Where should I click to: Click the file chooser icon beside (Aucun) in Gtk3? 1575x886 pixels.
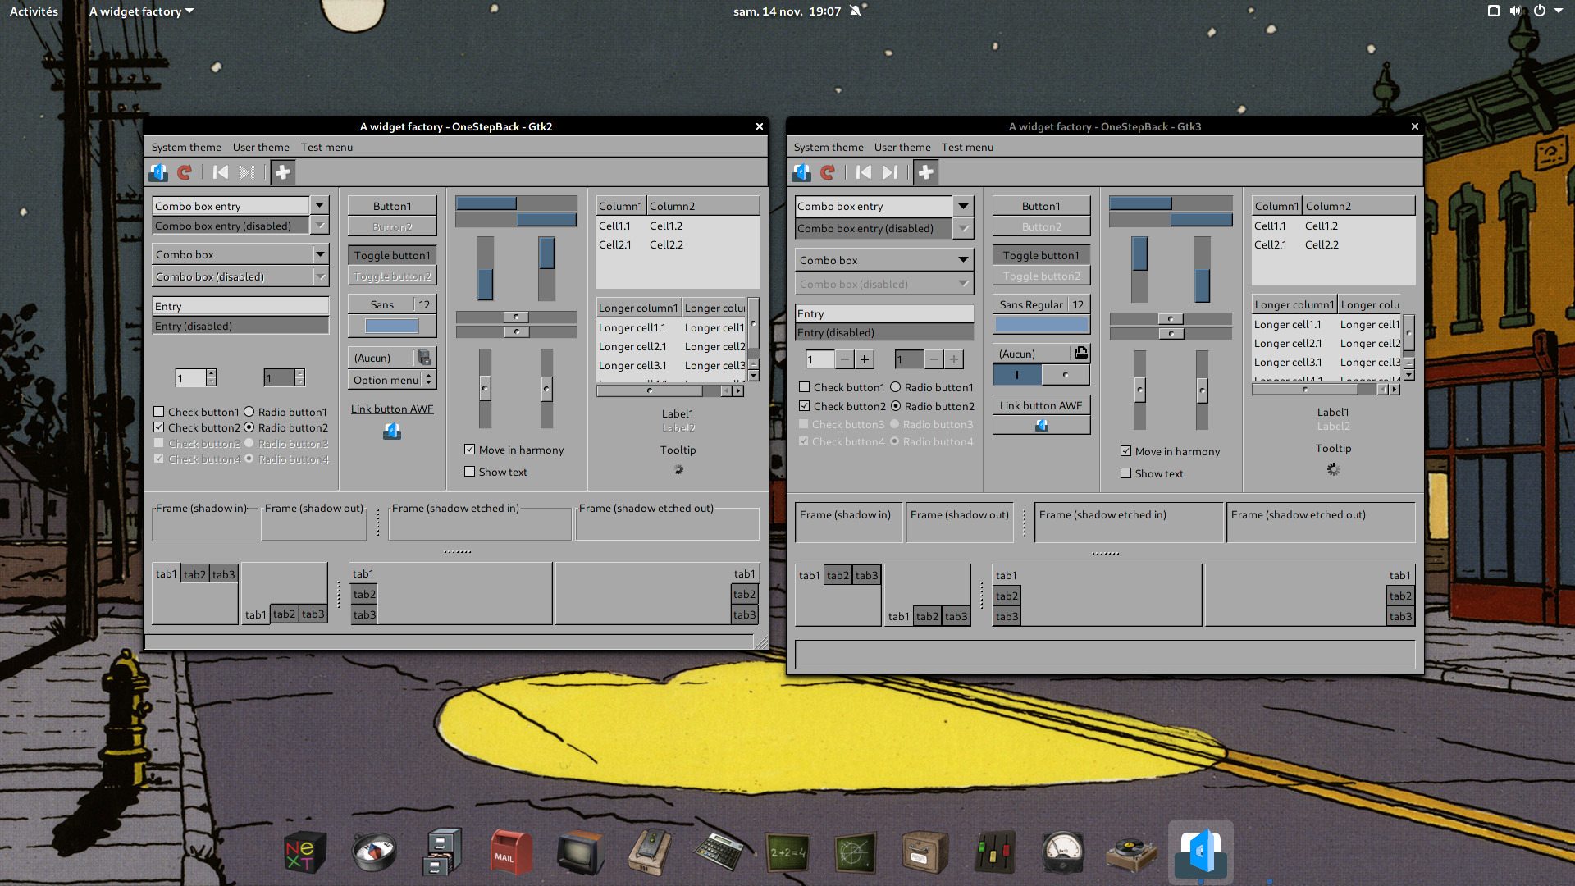(x=1080, y=353)
